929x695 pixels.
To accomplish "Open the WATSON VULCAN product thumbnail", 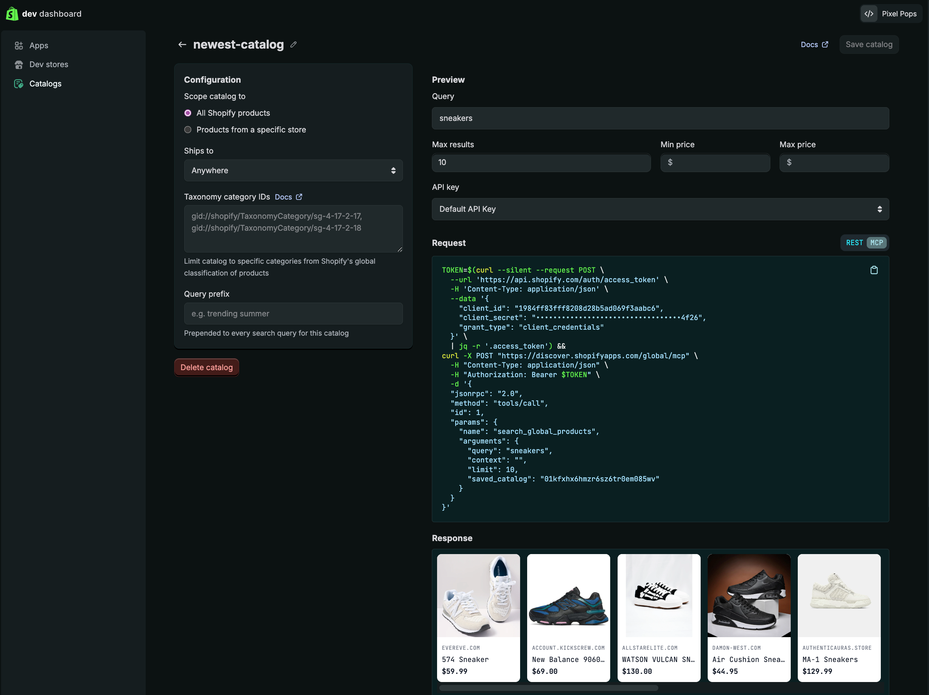I will pos(658,595).
